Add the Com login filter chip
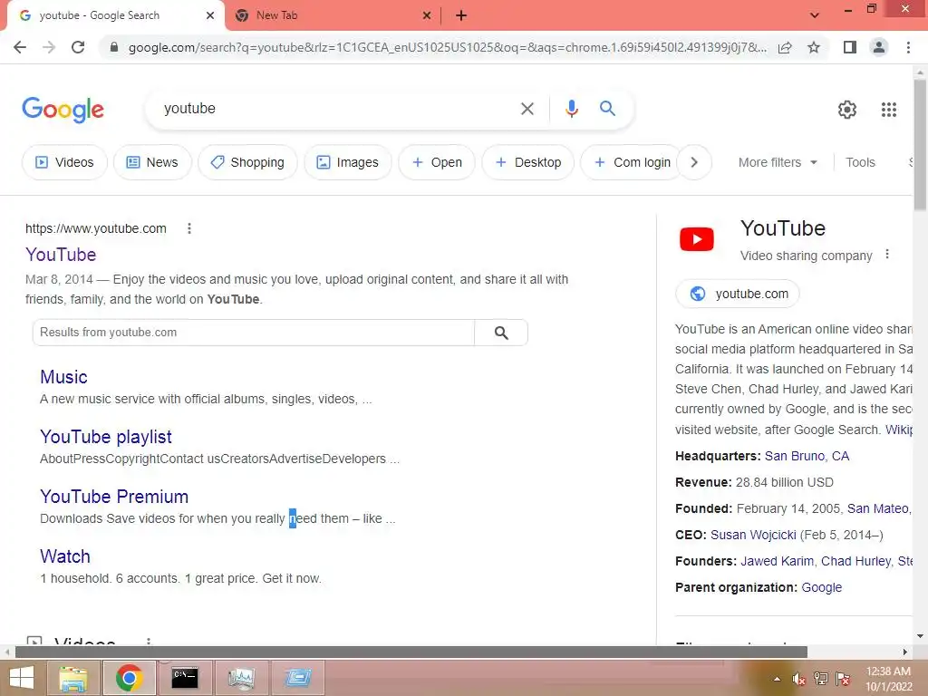 [632, 162]
